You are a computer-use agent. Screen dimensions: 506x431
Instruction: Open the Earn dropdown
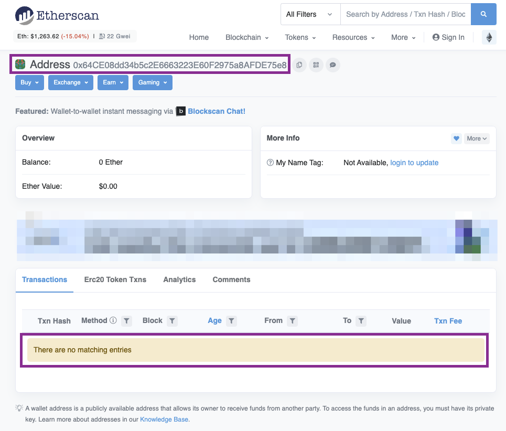113,83
